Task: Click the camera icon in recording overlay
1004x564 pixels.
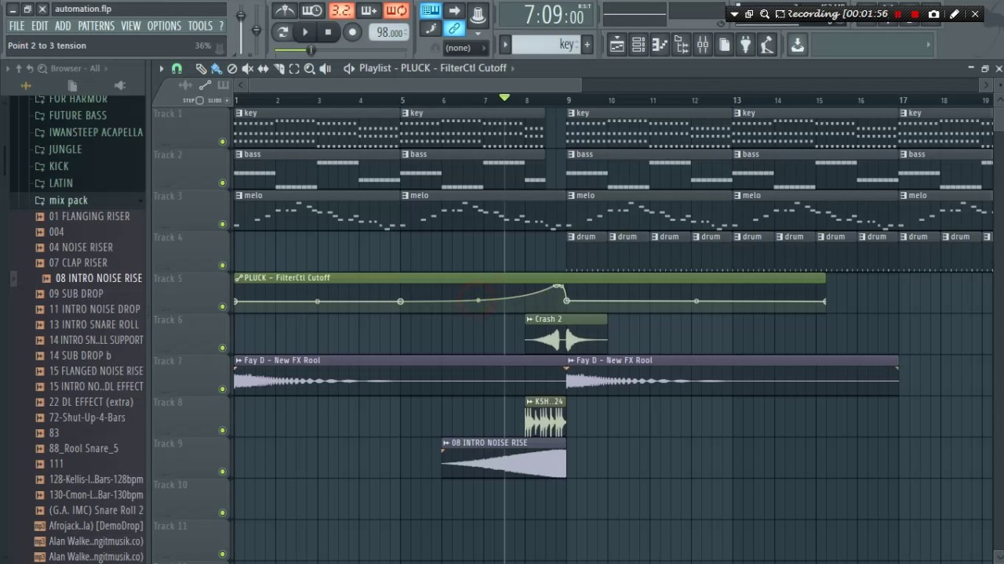Action: tap(933, 14)
